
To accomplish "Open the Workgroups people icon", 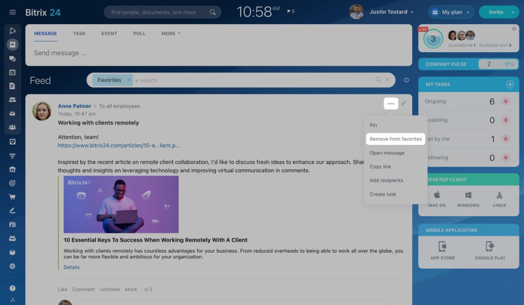I will click(12, 127).
